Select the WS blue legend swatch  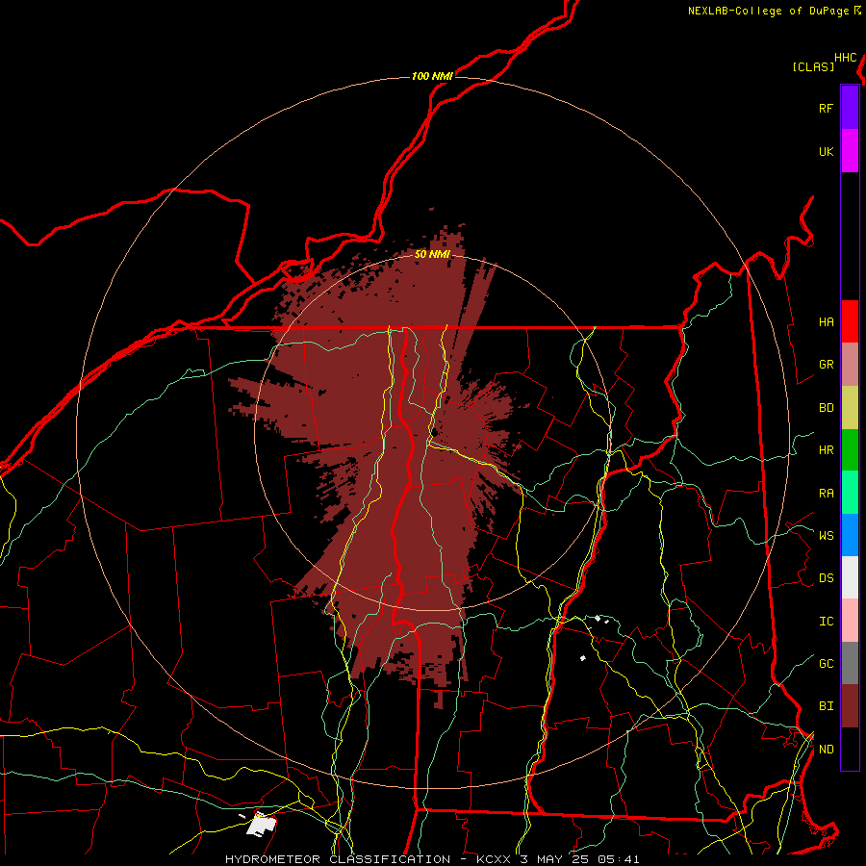tap(850, 535)
